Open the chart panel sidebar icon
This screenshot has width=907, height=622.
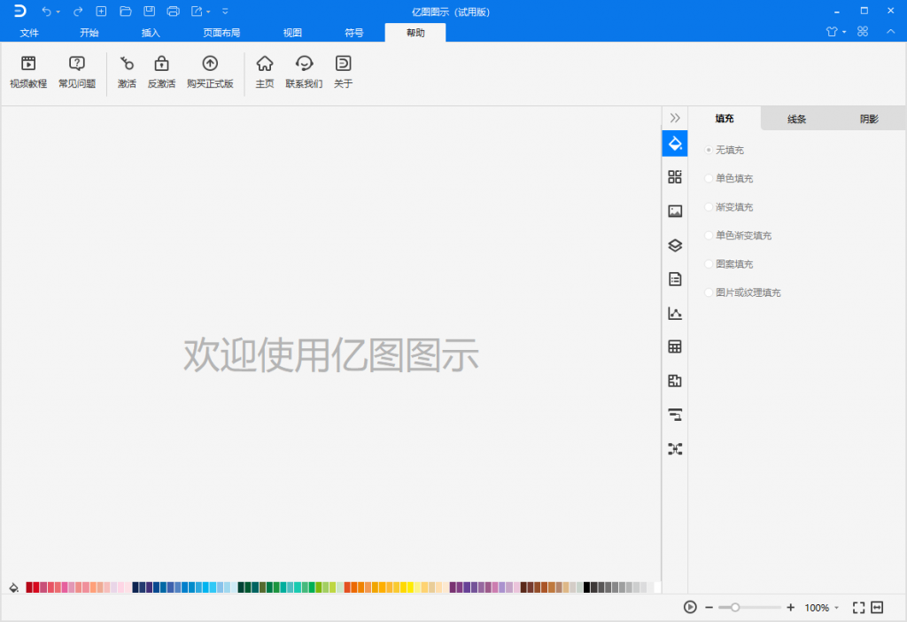point(675,313)
